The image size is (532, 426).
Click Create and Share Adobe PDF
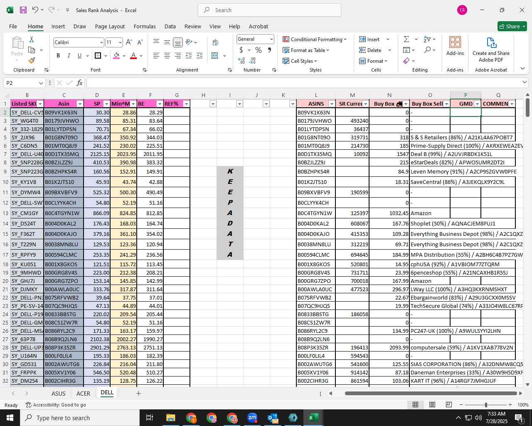tap(491, 50)
